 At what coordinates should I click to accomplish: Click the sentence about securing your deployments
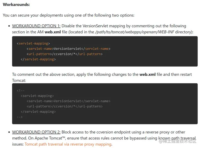click(x=69, y=15)
